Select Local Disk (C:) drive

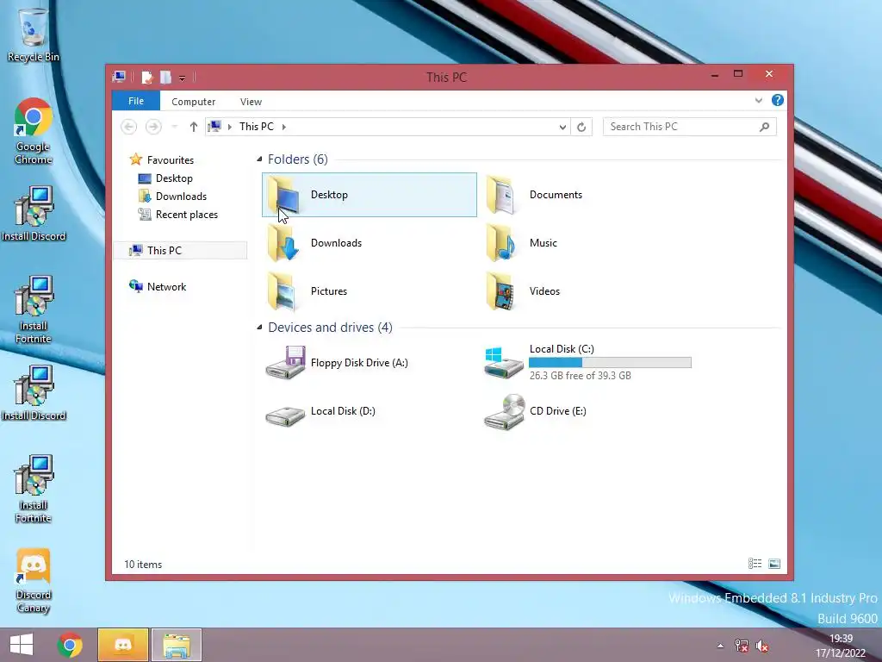pos(587,362)
